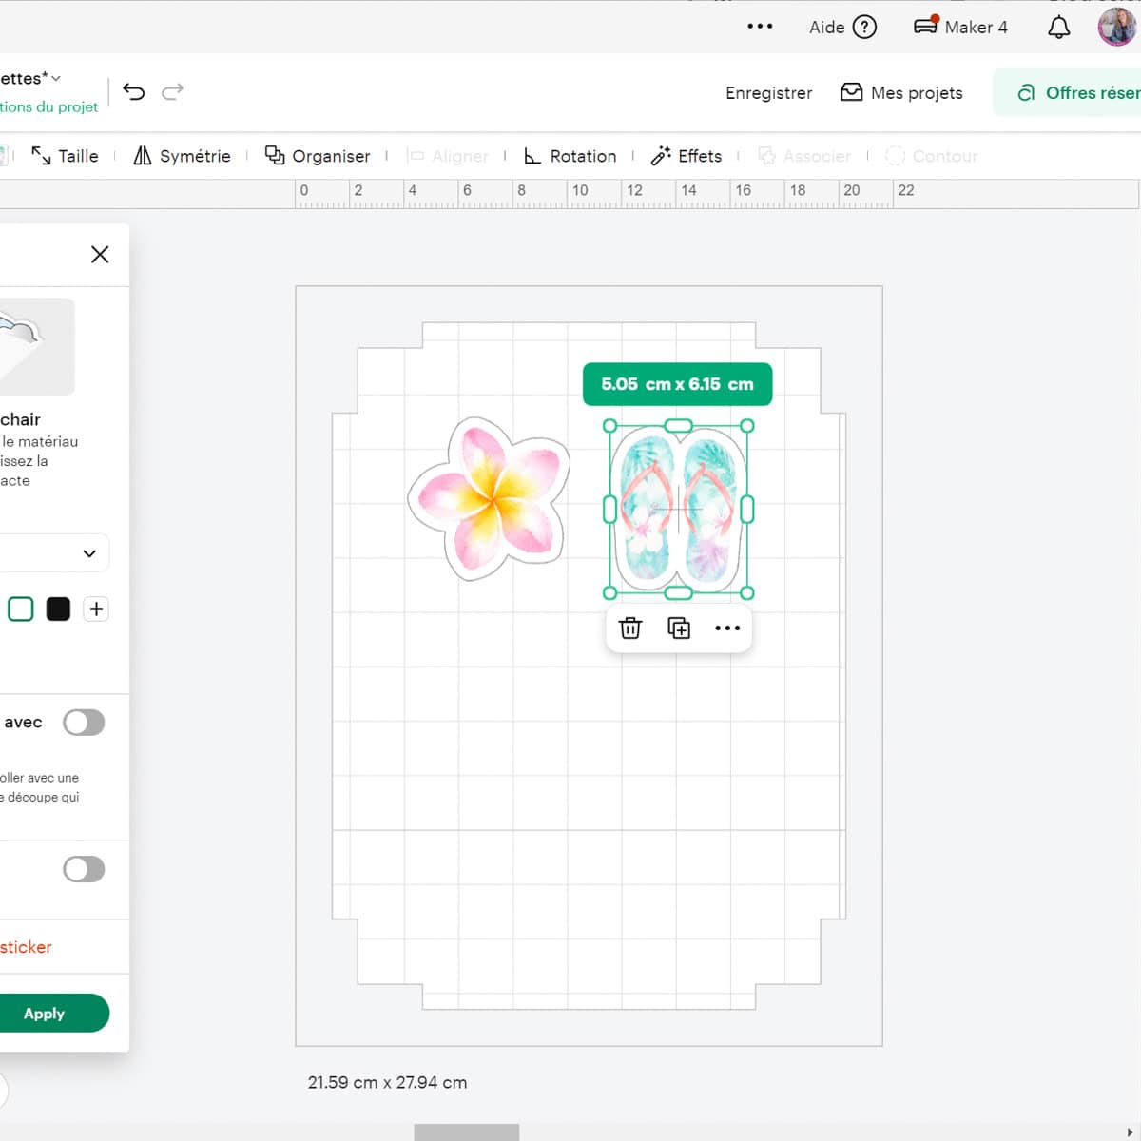This screenshot has height=1141, width=1141.
Task: Save the project with Enregistrer
Action: tap(768, 92)
